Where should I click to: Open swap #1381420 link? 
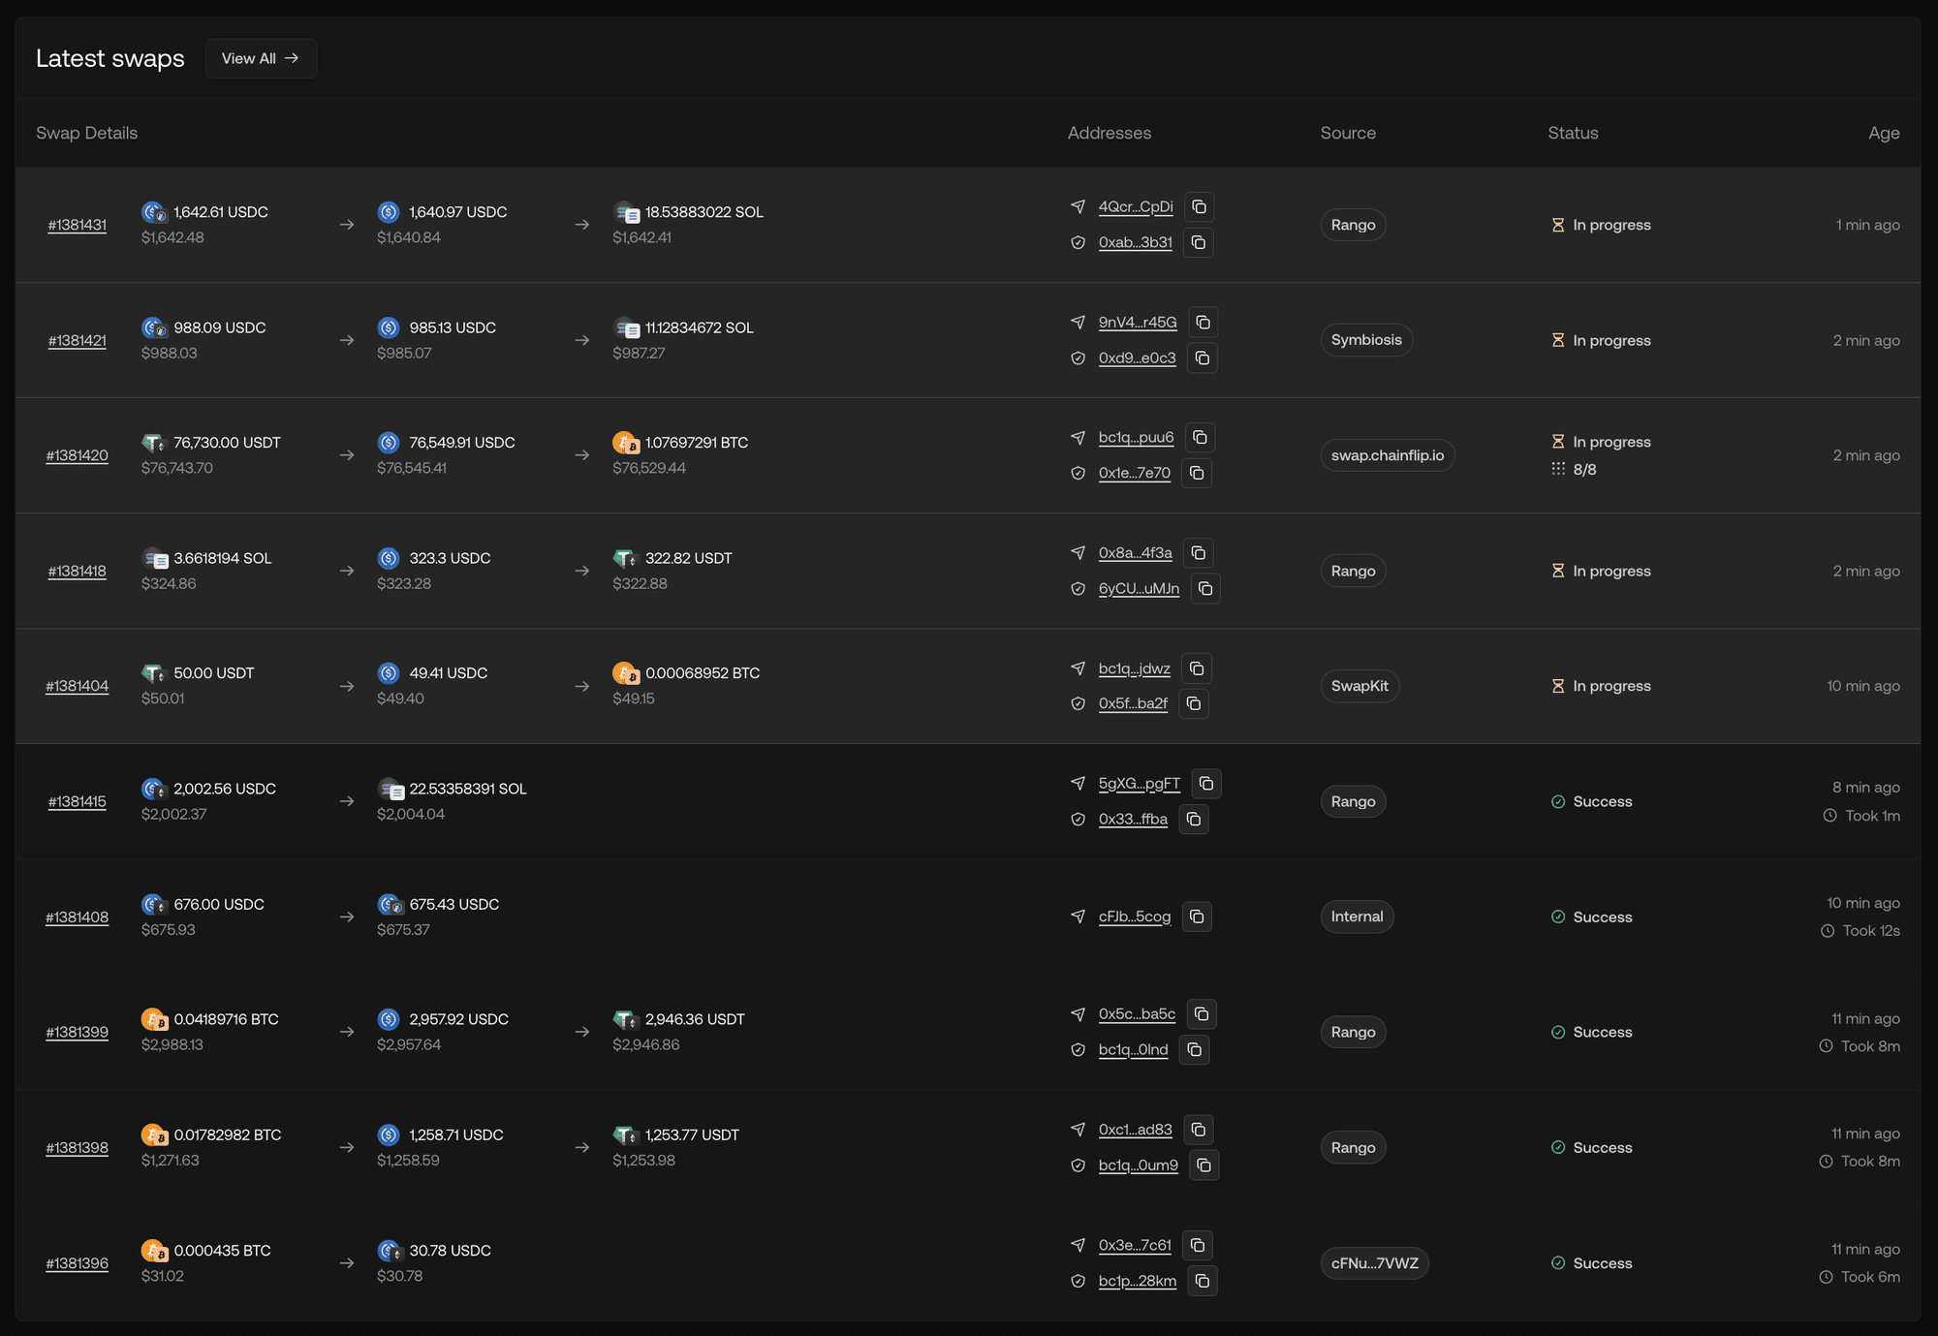tap(78, 455)
